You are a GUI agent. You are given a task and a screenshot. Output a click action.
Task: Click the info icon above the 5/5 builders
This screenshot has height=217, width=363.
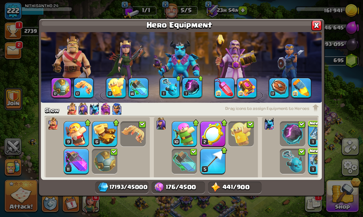[165, 4]
